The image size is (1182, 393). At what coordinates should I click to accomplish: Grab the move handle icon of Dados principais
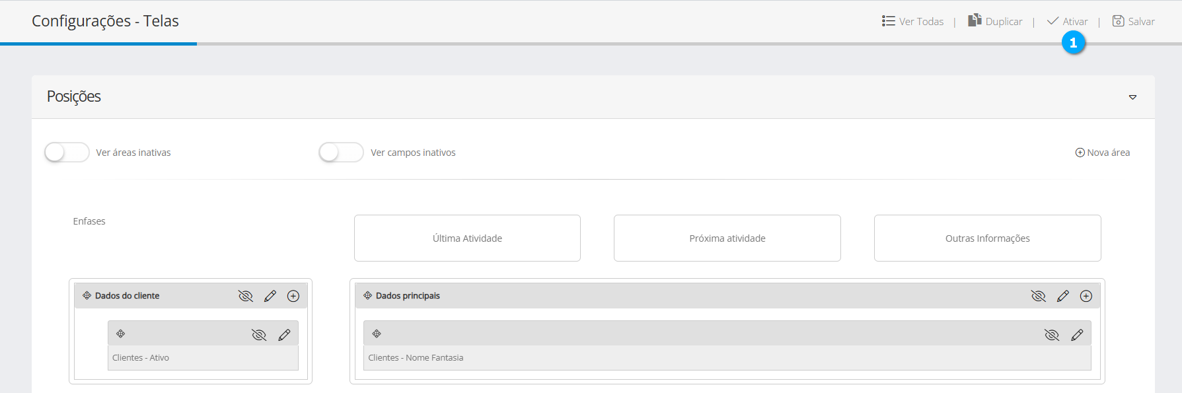point(367,295)
